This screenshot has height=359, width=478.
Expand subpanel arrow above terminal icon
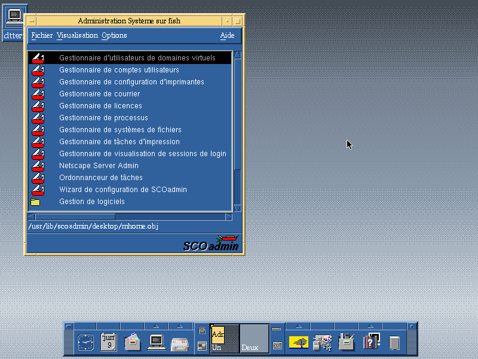(156, 326)
